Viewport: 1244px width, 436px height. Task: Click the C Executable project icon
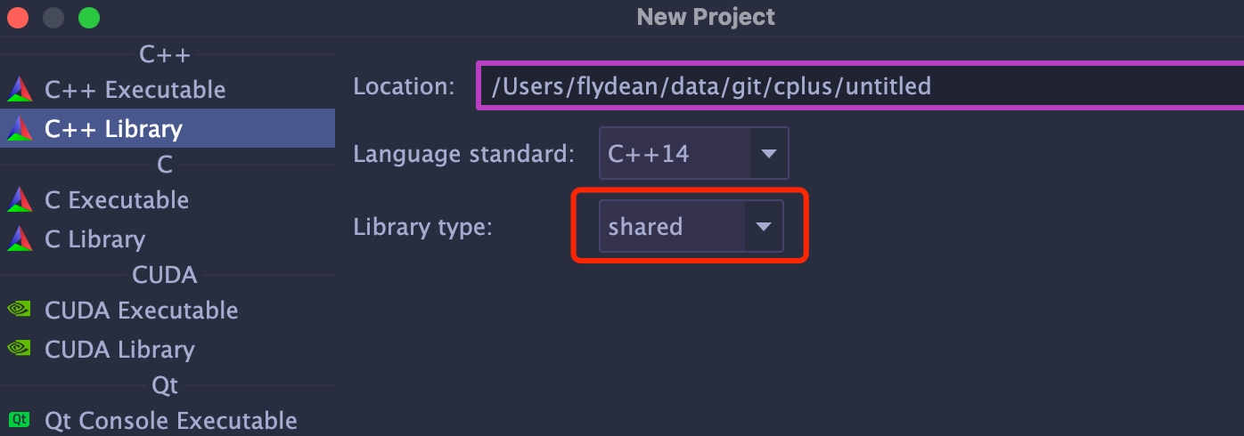[x=19, y=200]
